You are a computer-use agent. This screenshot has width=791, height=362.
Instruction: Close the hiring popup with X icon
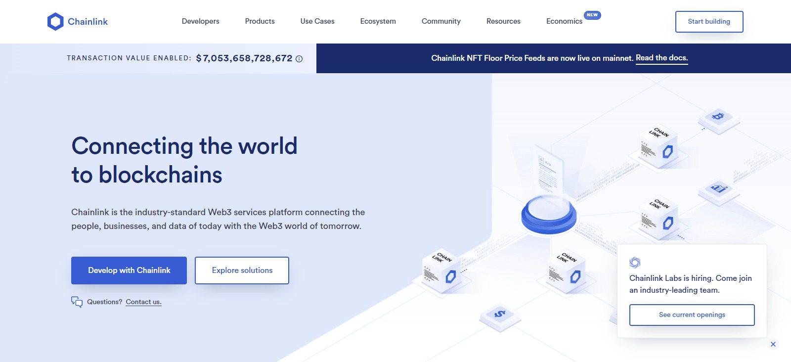pyautogui.click(x=773, y=344)
